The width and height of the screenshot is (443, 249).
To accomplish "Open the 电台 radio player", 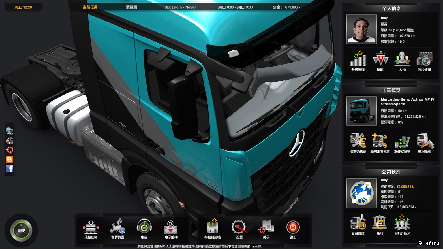I will click(x=144, y=229).
